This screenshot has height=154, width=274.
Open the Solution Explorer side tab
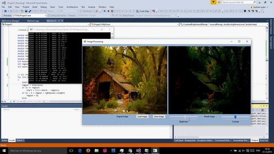click(x=271, y=27)
